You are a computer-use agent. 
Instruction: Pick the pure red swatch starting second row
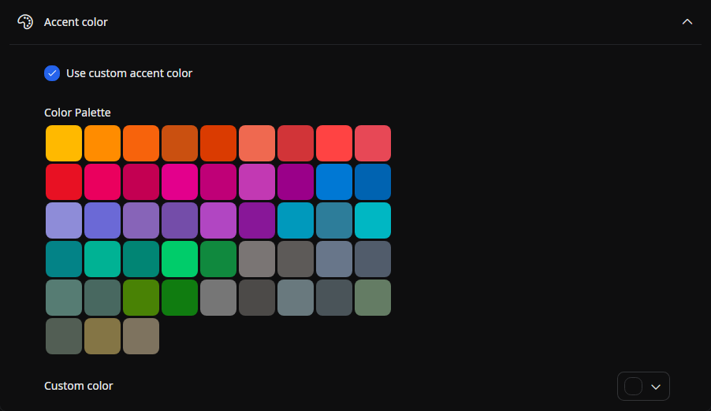(x=64, y=182)
